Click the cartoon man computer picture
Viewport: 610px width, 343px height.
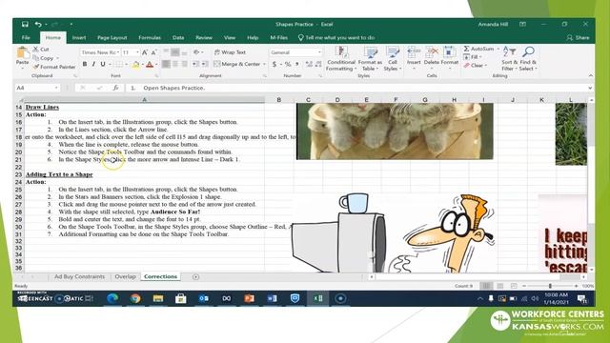point(393,232)
